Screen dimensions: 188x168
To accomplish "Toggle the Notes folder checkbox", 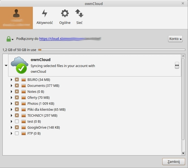I will [17, 91].
